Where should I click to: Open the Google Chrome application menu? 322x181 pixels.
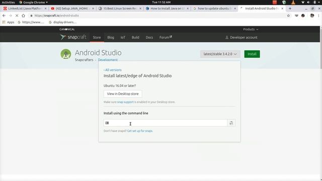33,2
